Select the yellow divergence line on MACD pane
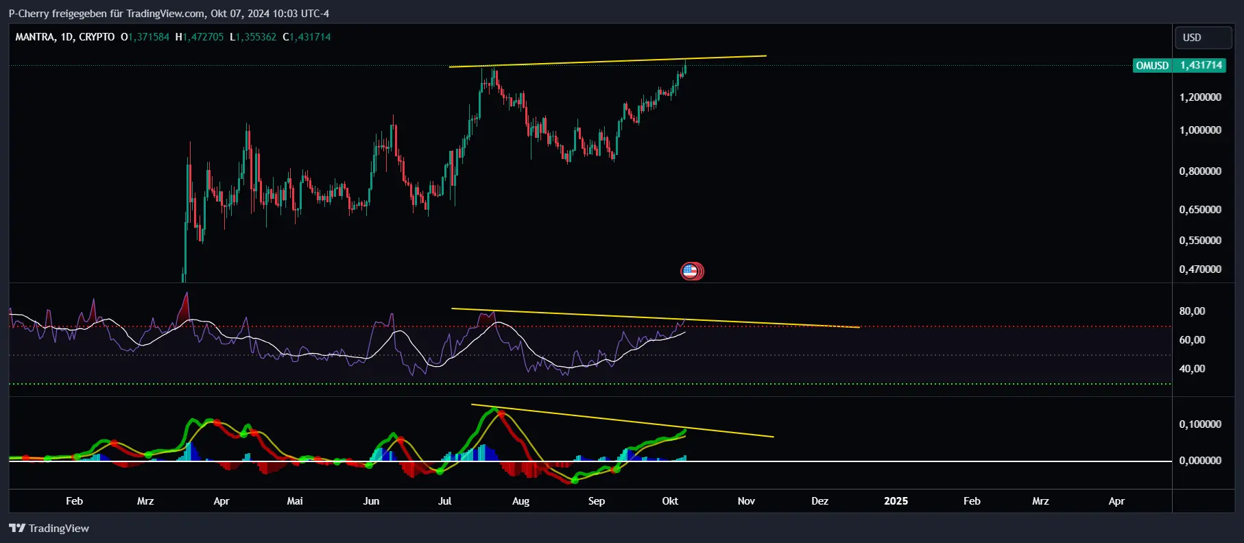This screenshot has height=543, width=1244. (x=622, y=420)
